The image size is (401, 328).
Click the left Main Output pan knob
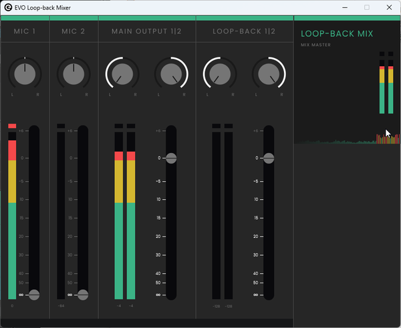(x=122, y=73)
